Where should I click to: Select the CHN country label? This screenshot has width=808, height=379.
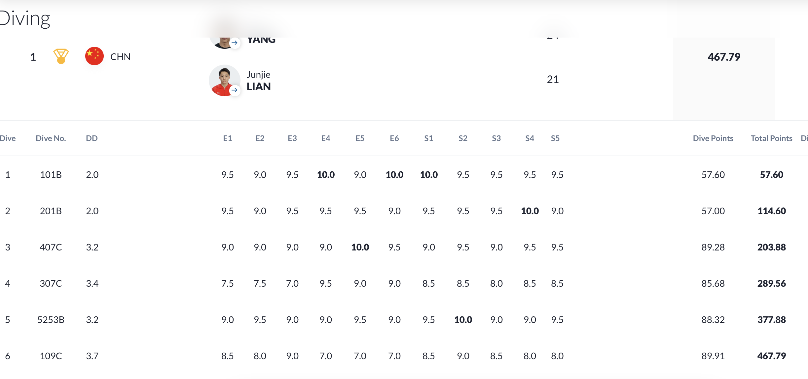(x=120, y=57)
